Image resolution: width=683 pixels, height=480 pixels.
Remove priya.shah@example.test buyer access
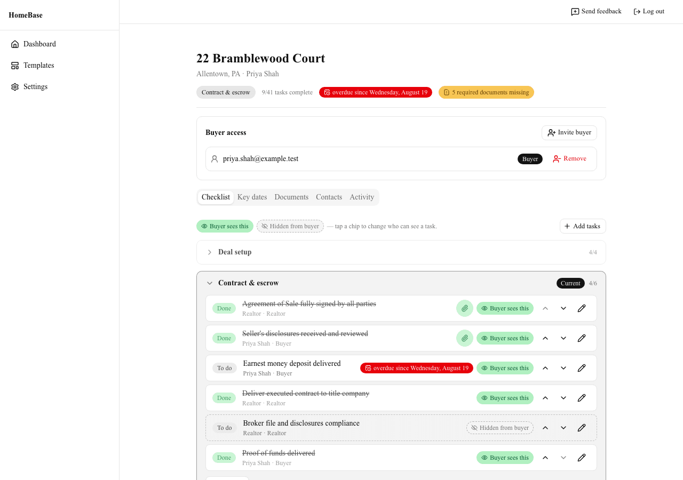(x=569, y=159)
